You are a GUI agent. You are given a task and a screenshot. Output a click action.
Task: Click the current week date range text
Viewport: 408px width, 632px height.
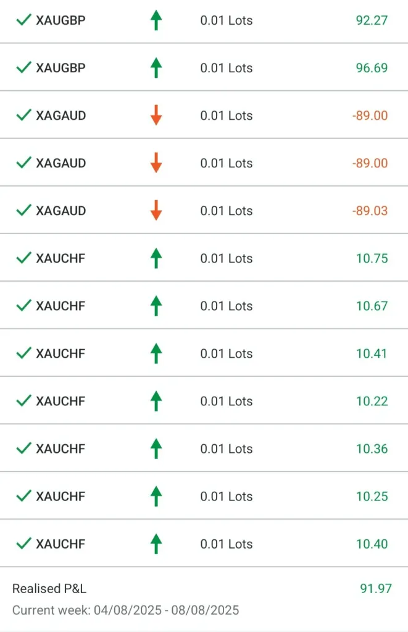[125, 610]
